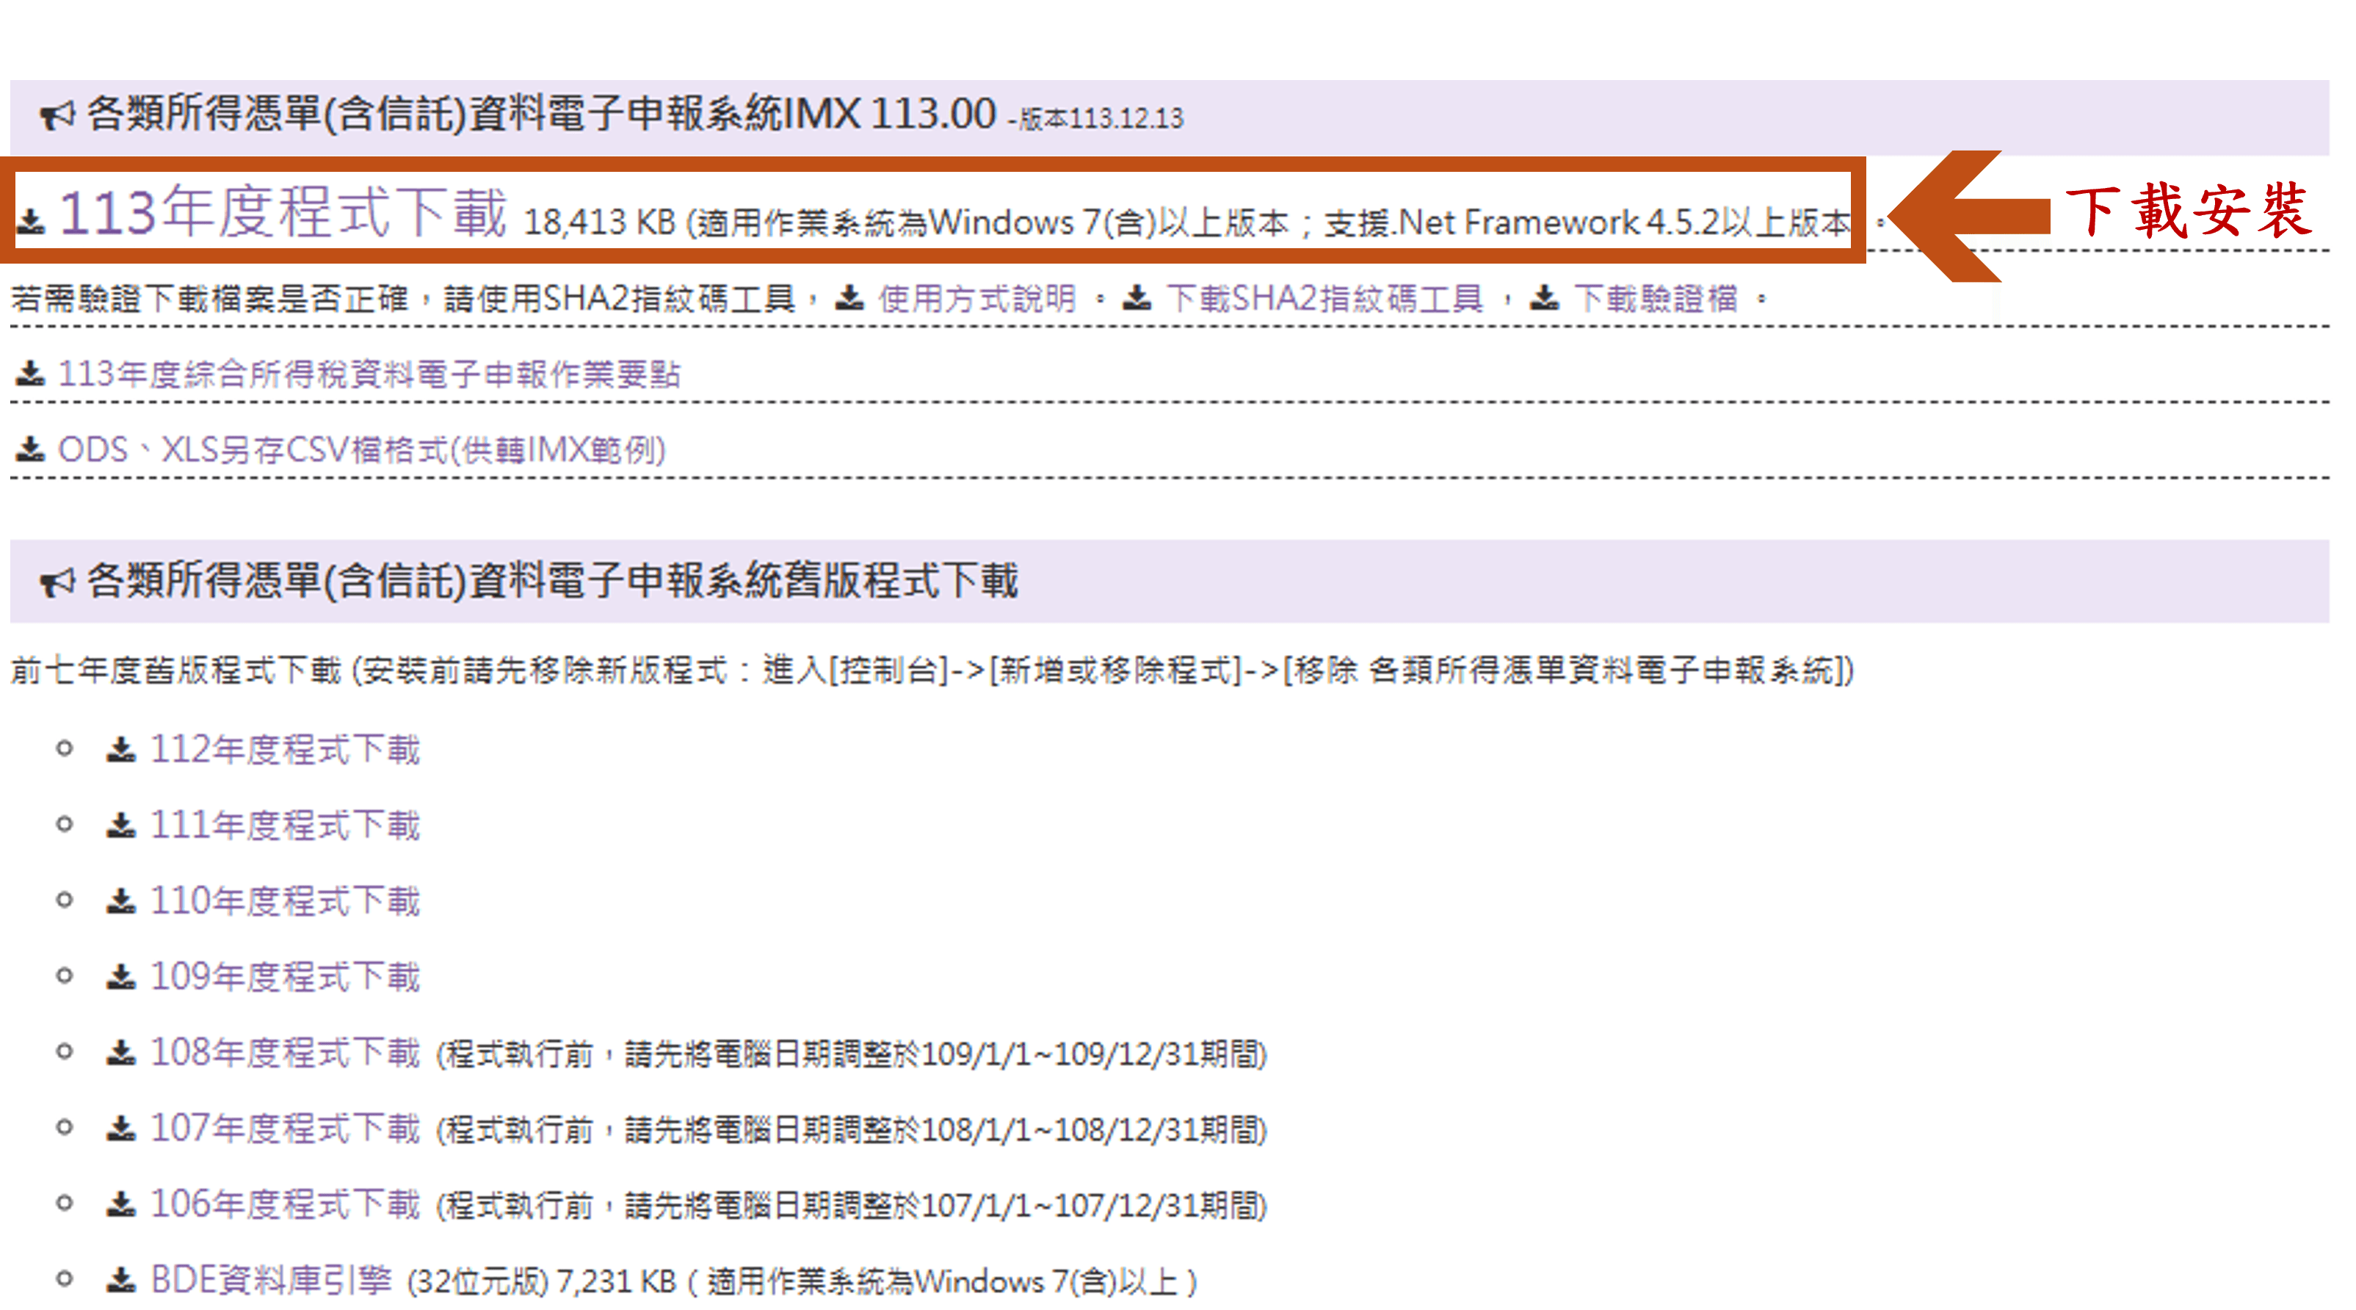This screenshot has width=2356, height=1310.
Task: Open the 113年度程式下載 link
Action: 283,212
